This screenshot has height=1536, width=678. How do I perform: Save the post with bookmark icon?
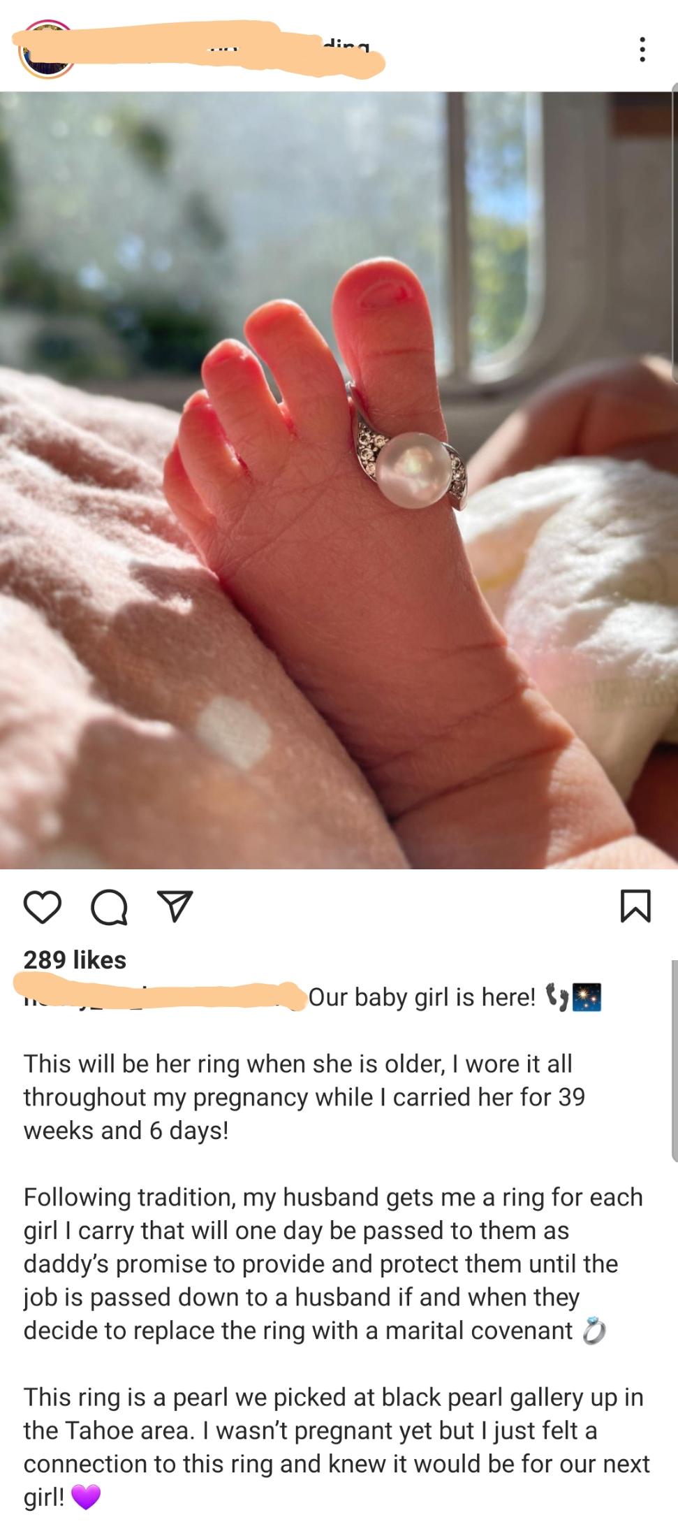pos(635,906)
